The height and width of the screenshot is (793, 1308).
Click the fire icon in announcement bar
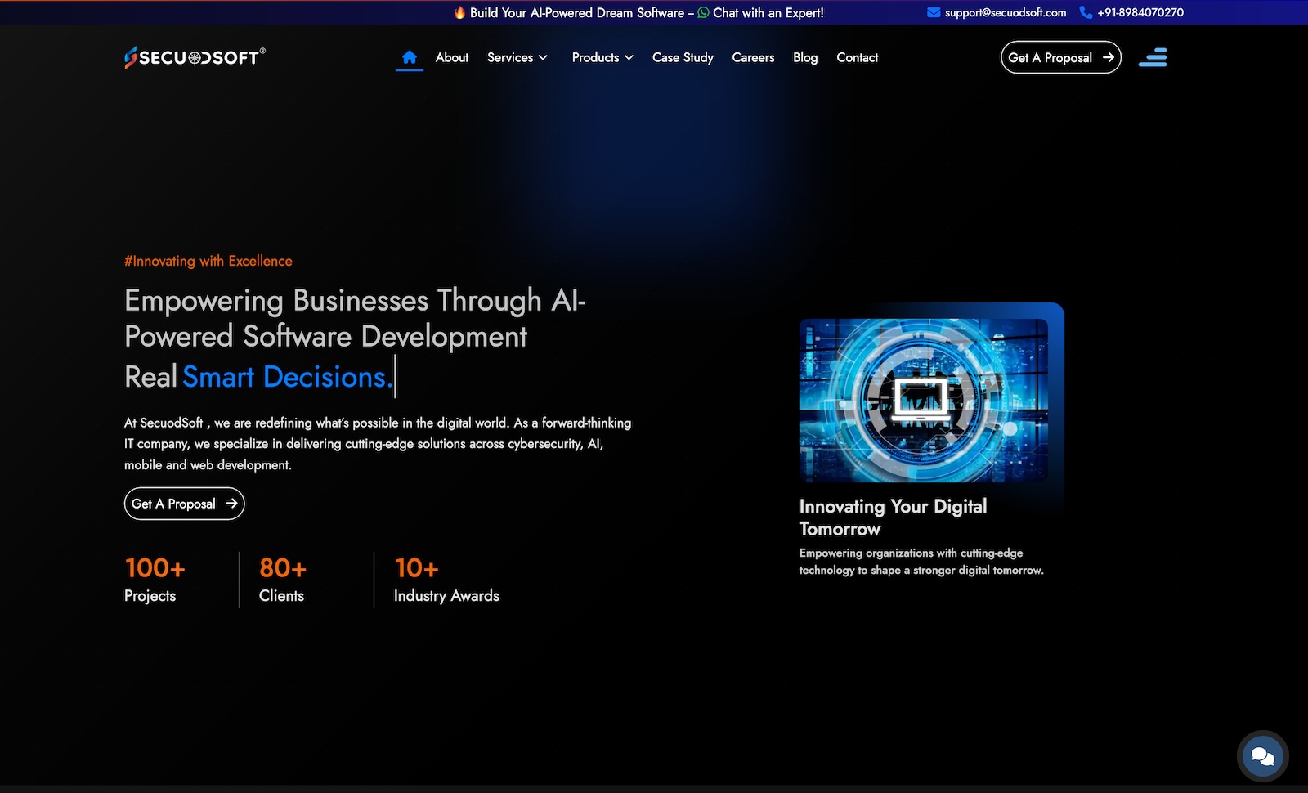click(x=459, y=12)
